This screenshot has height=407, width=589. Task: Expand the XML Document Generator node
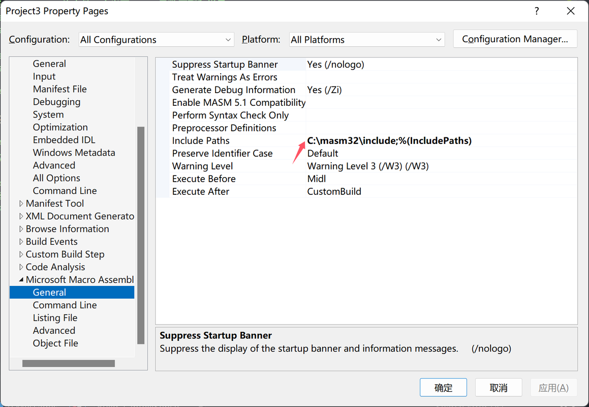[x=21, y=216]
